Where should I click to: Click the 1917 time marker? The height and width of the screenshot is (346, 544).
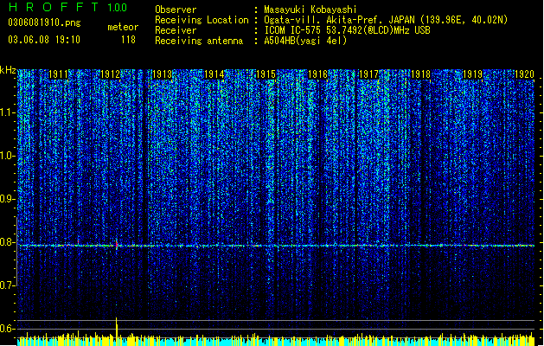[368, 74]
